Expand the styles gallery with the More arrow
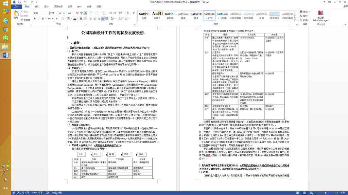The width and height of the screenshot is (348, 195). pyautogui.click(x=296, y=19)
